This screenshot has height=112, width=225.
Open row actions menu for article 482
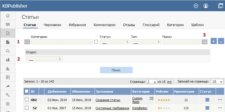[220, 100]
